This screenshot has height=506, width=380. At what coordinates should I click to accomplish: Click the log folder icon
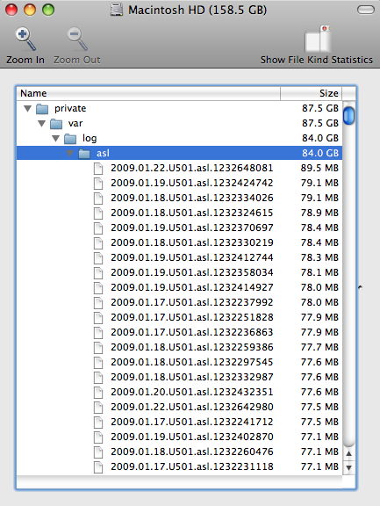point(70,139)
